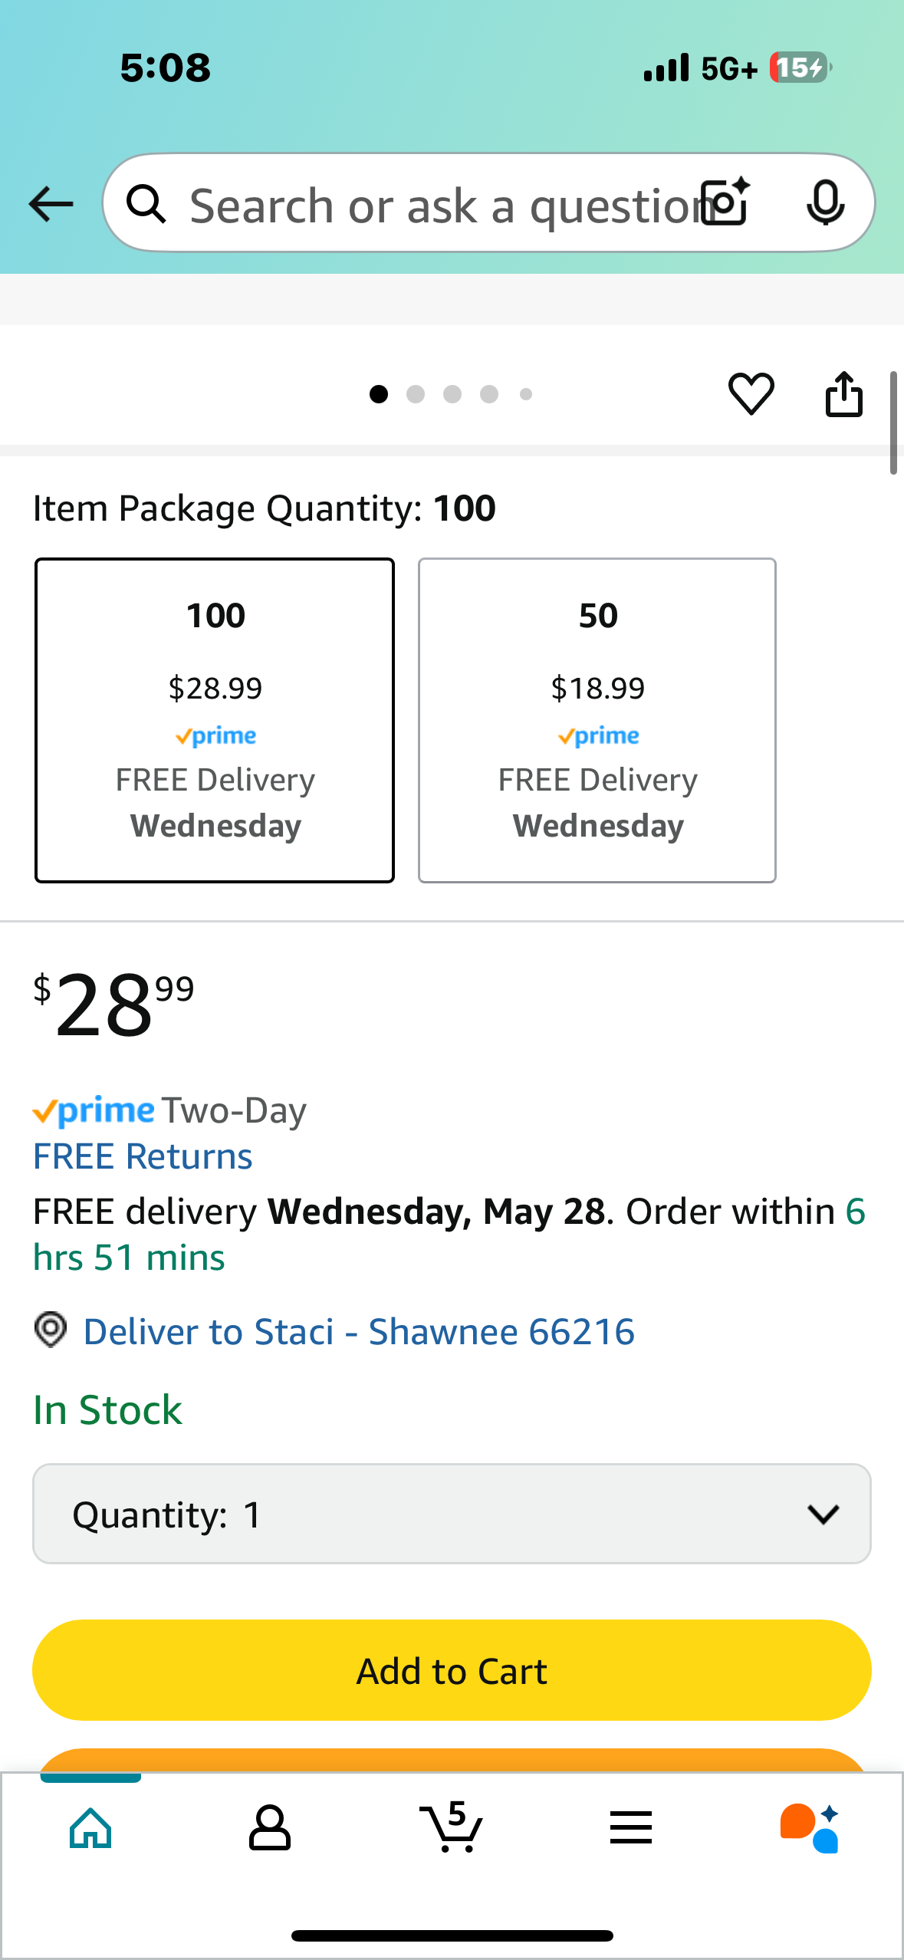The image size is (904, 1960).
Task: Tap the magnifying glass search icon
Action: tap(146, 204)
